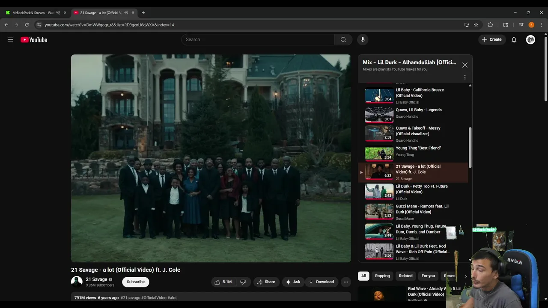Click the browser address bar URL
This screenshot has width=548, height=308.
[x=109, y=25]
